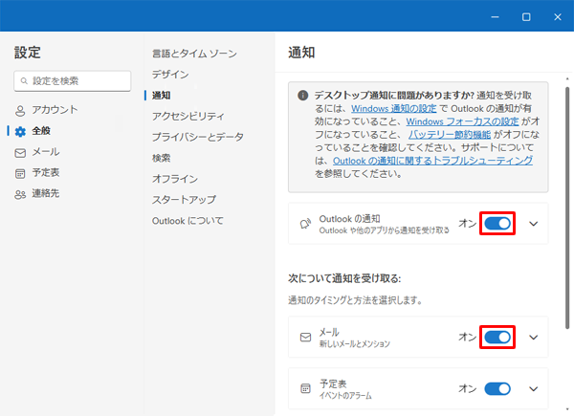The image size is (574, 416).
Task: Click the イベントのアラーム description text
Action: tap(345, 396)
